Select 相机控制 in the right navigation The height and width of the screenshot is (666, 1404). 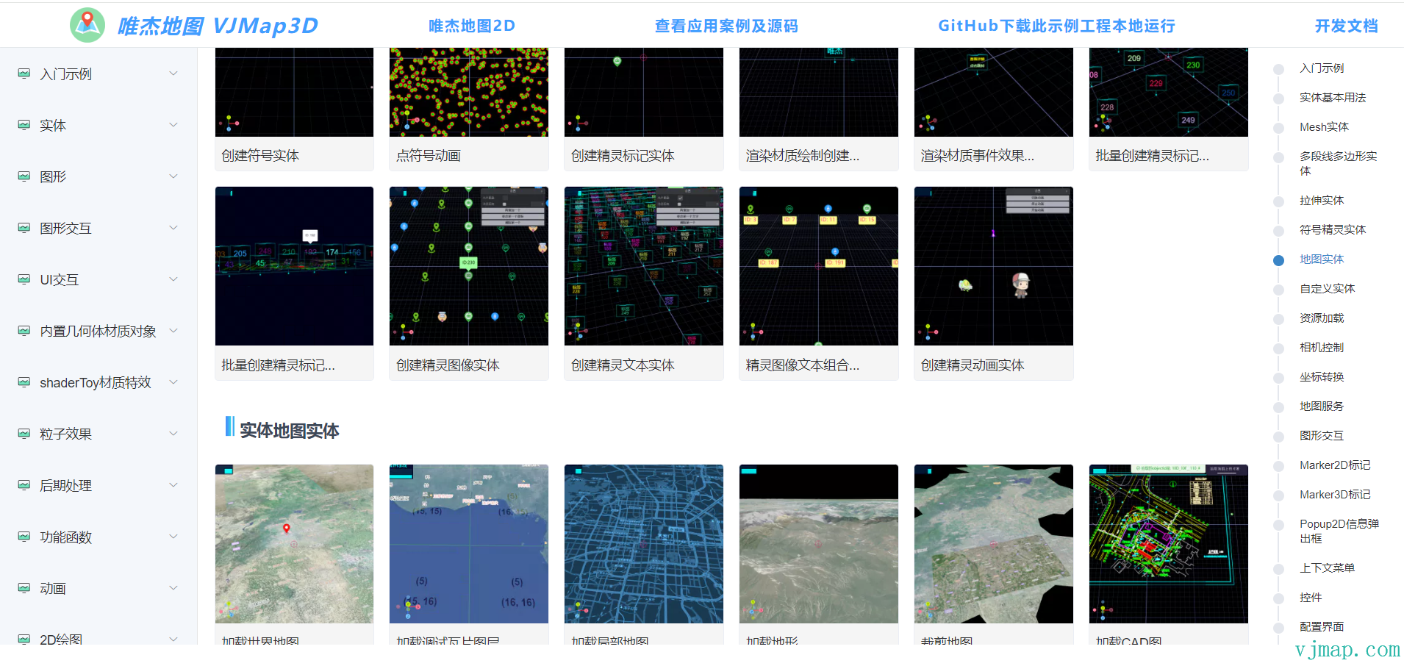(1321, 347)
